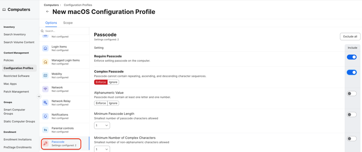Open the Parental controls icon
This screenshot has height=152, width=362.
coord(46,130)
